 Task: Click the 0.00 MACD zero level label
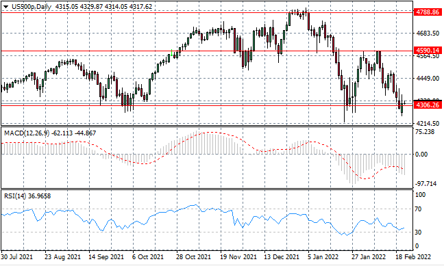point(421,155)
